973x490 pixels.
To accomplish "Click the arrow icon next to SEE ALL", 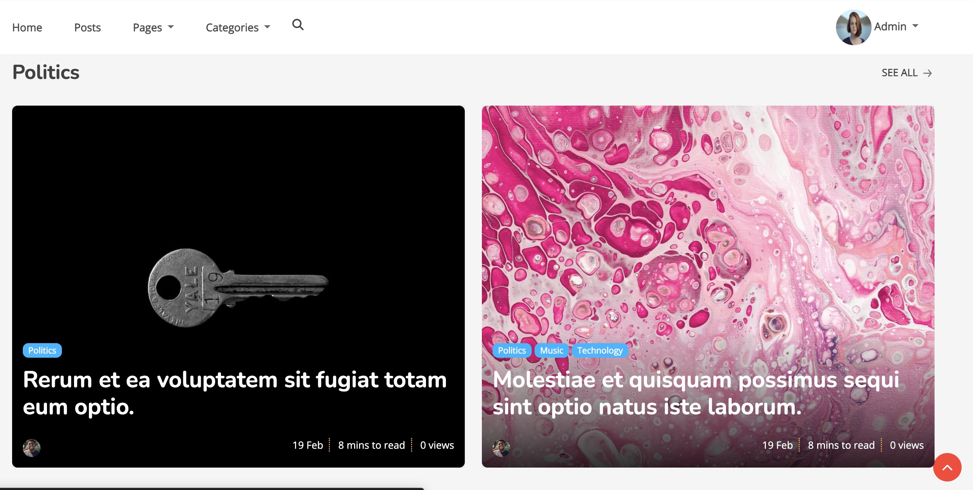I will pyautogui.click(x=927, y=73).
